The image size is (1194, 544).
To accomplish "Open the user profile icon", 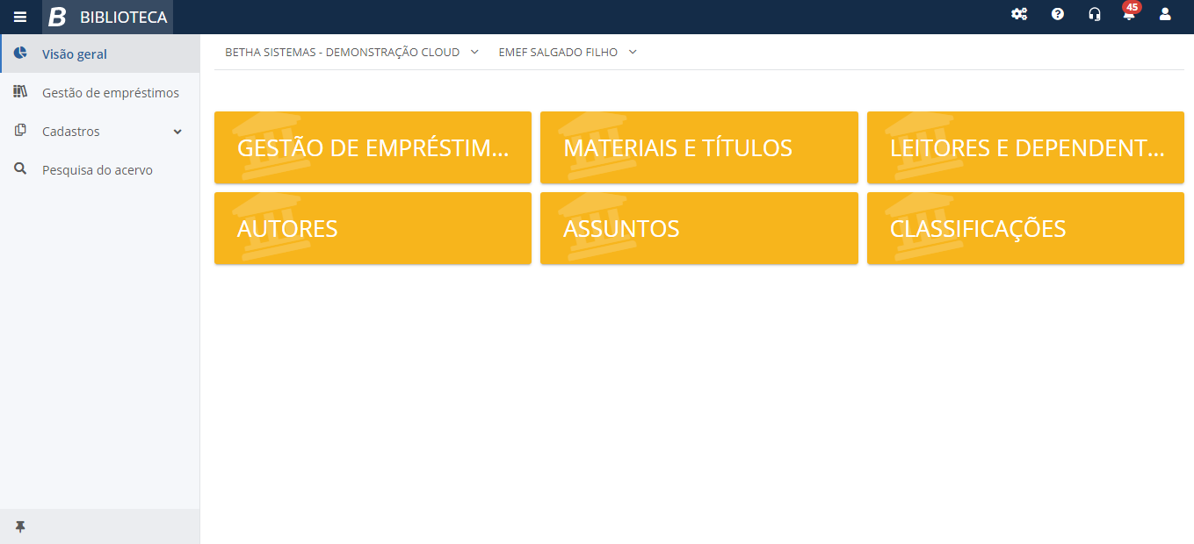I will coord(1166,14).
